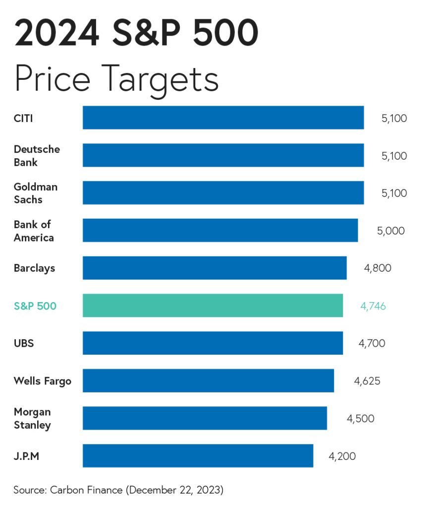Click the Price Targets subtitle
435x508 pixels.
pyautogui.click(x=117, y=80)
